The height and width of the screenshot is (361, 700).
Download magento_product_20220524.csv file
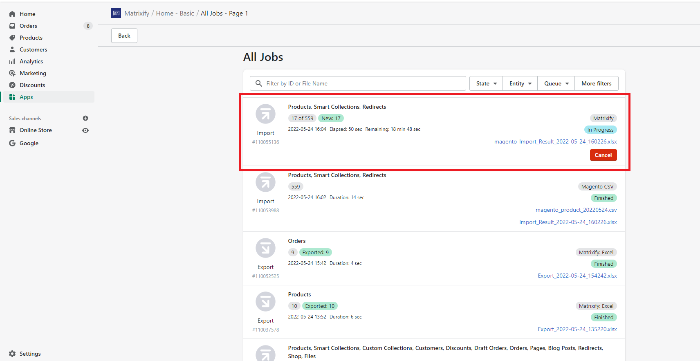point(576,210)
